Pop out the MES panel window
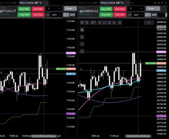Image resolution: width=169 pixels, height=139 pixels. pyautogui.click(x=72, y=3)
